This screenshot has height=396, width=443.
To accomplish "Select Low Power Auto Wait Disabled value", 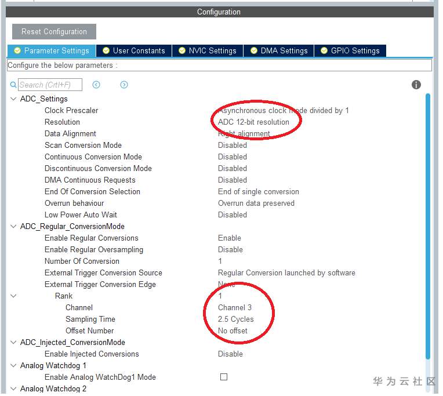I will pyautogui.click(x=233, y=215).
